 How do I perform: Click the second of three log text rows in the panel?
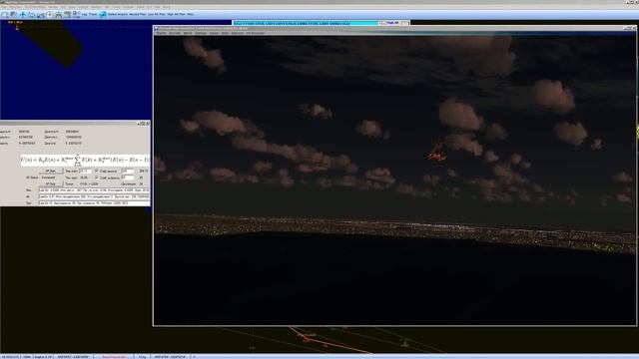tap(94, 196)
